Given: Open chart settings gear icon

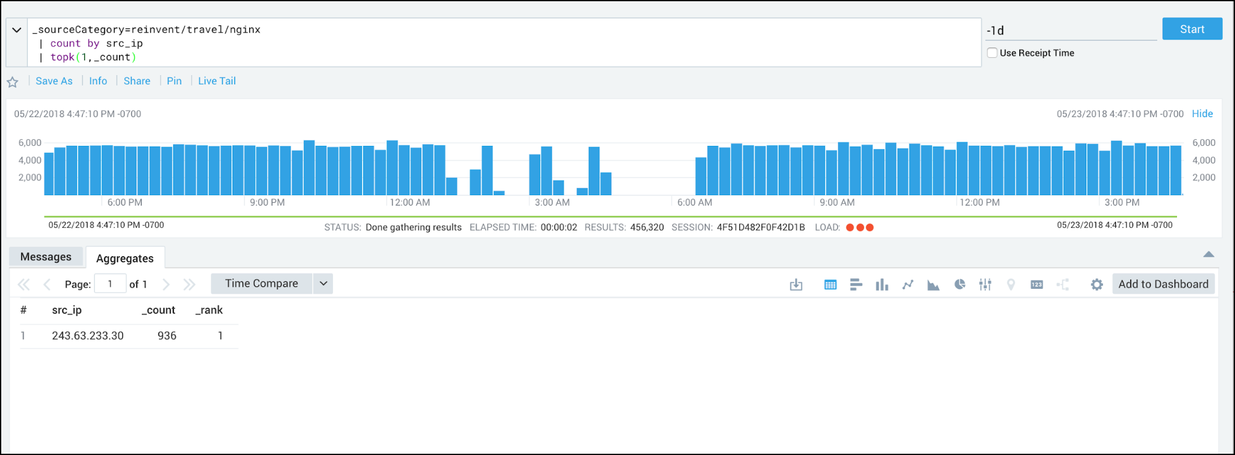Looking at the screenshot, I should click(1096, 284).
